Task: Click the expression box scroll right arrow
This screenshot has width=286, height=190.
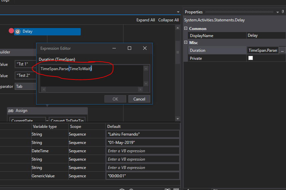Action: click(x=140, y=89)
